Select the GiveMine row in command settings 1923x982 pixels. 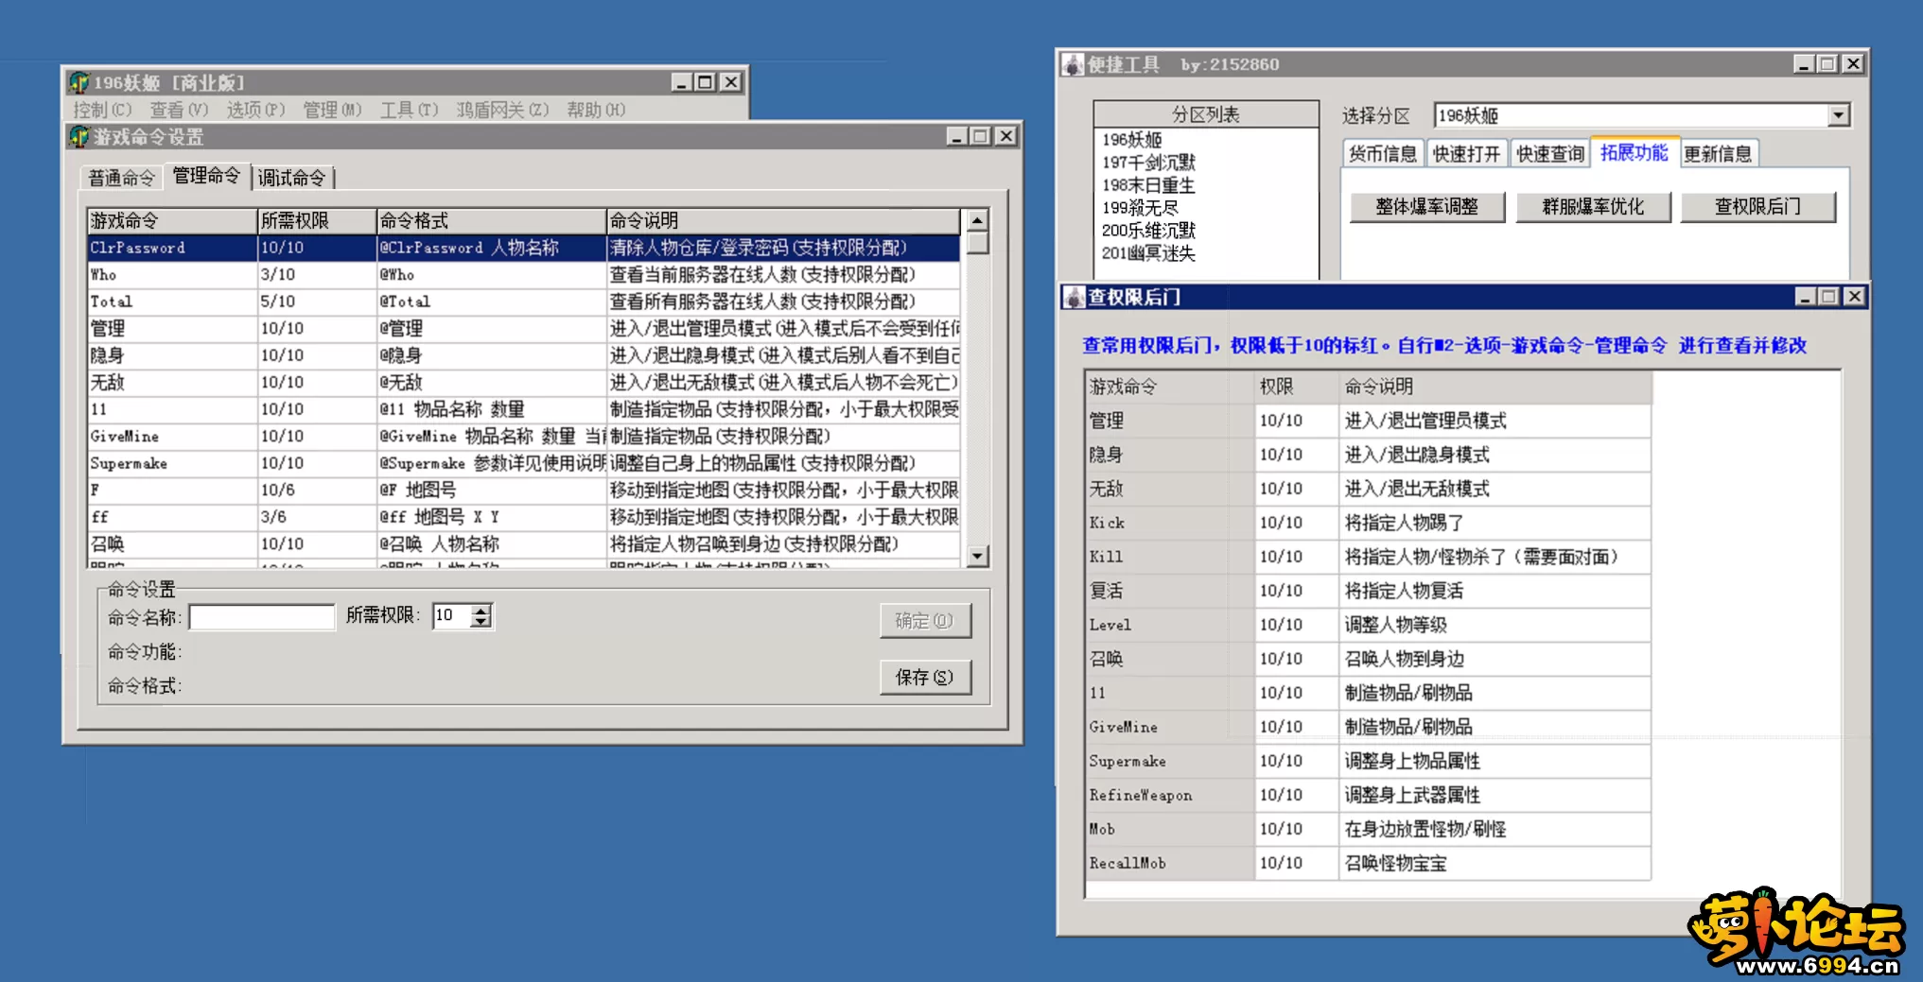tap(523, 437)
